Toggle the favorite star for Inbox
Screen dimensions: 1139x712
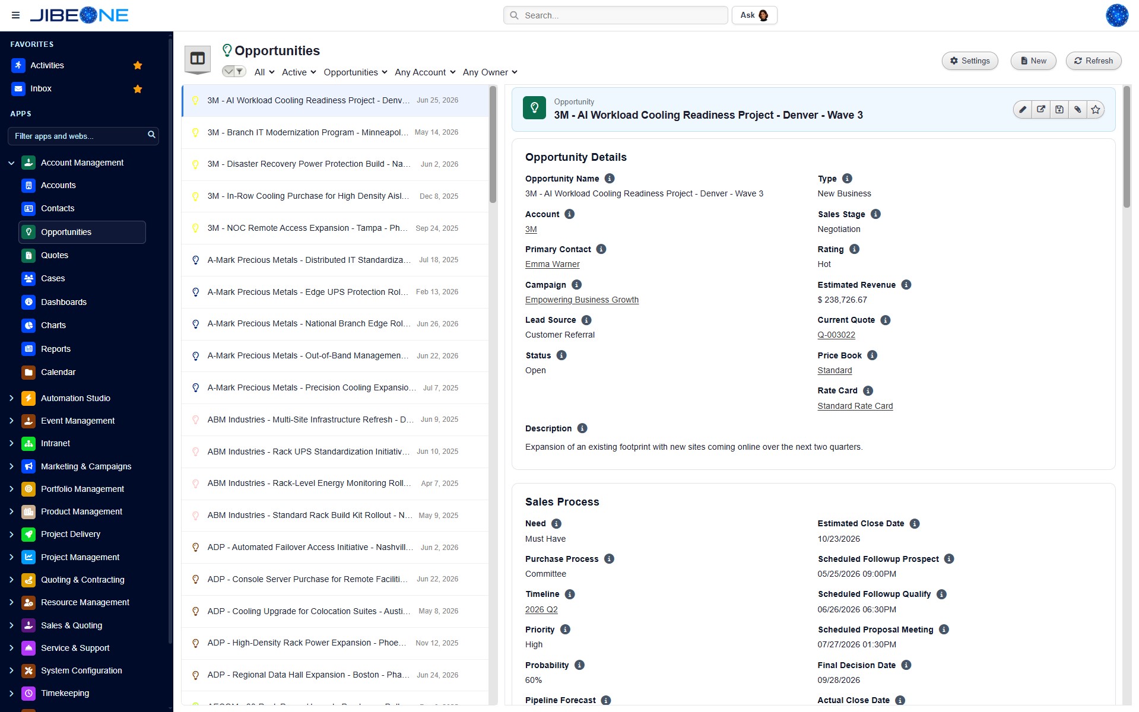pyautogui.click(x=138, y=89)
